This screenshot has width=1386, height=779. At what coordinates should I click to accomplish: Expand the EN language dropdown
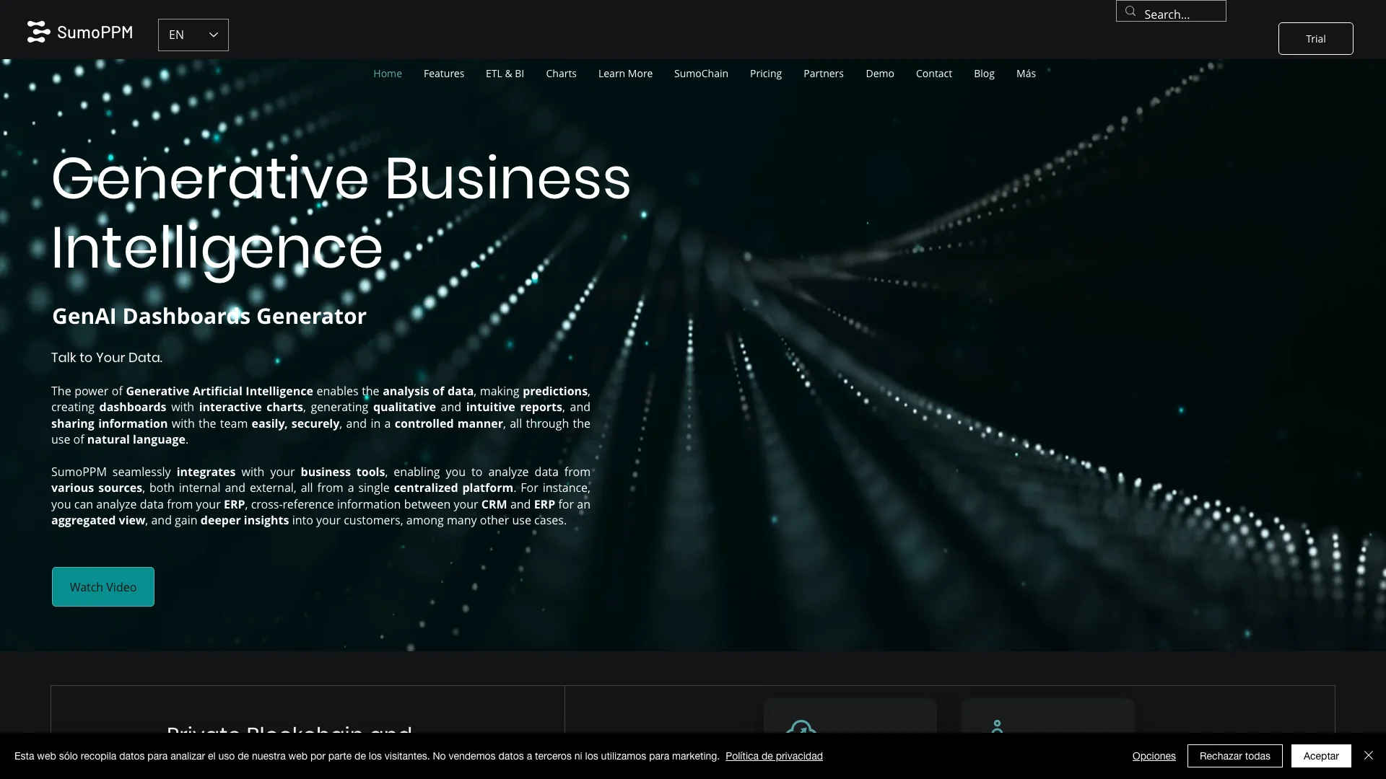click(193, 34)
